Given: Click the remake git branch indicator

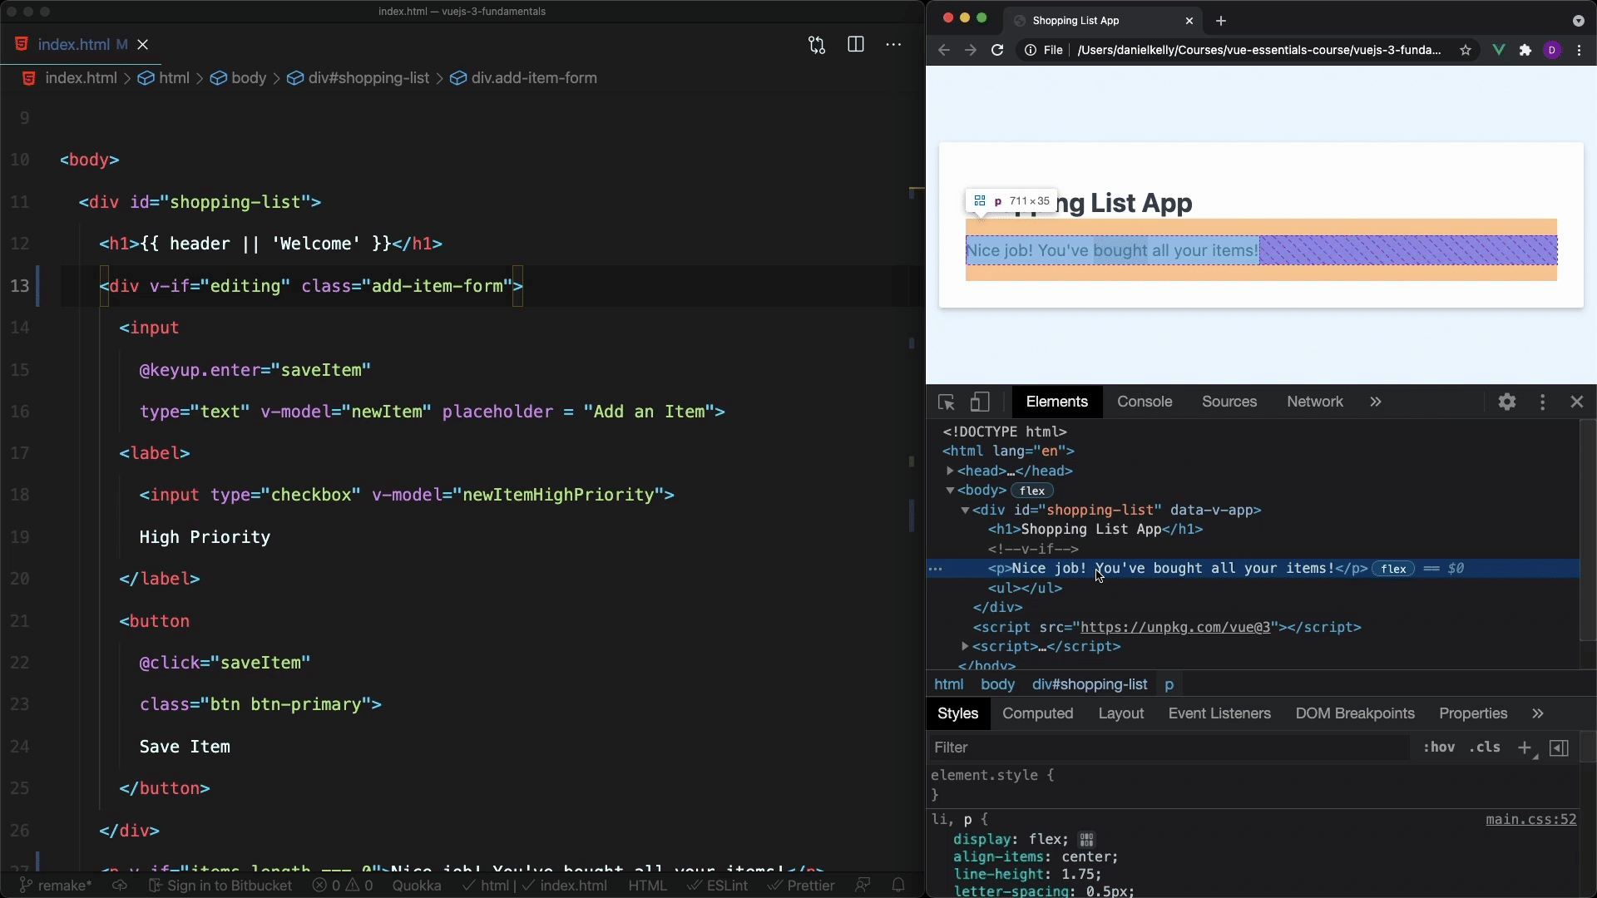Looking at the screenshot, I should click(55, 886).
